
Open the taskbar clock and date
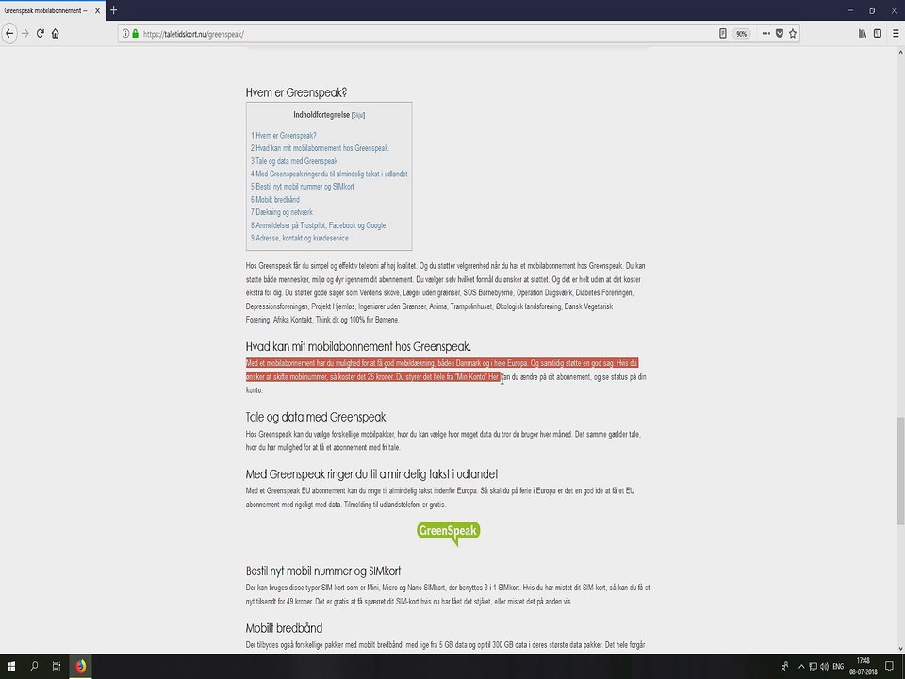point(863,667)
